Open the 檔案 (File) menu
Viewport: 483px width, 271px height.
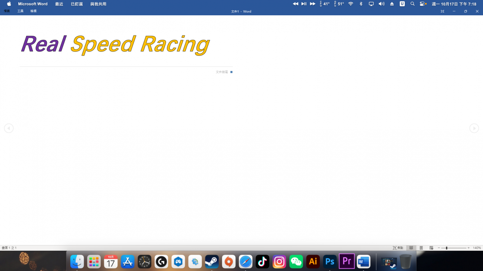coord(7,11)
